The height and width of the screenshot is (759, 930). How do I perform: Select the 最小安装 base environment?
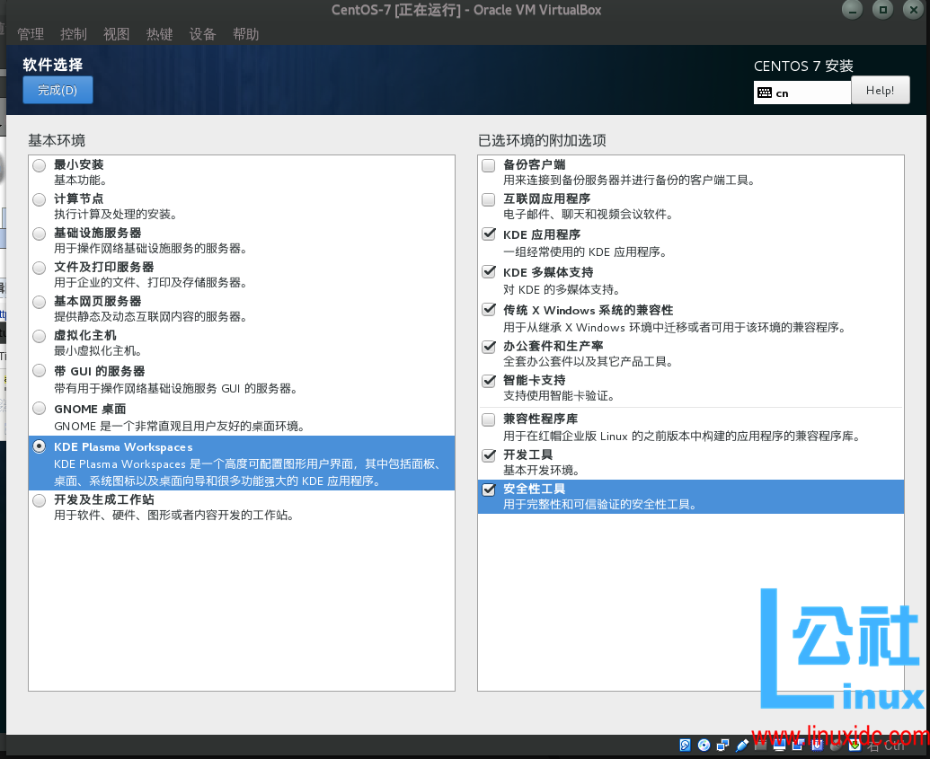coord(40,165)
